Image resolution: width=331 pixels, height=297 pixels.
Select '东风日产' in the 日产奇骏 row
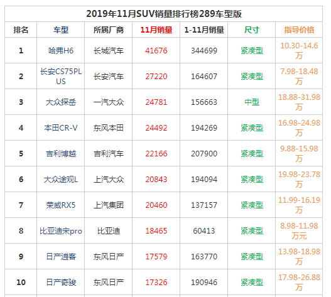tap(109, 283)
